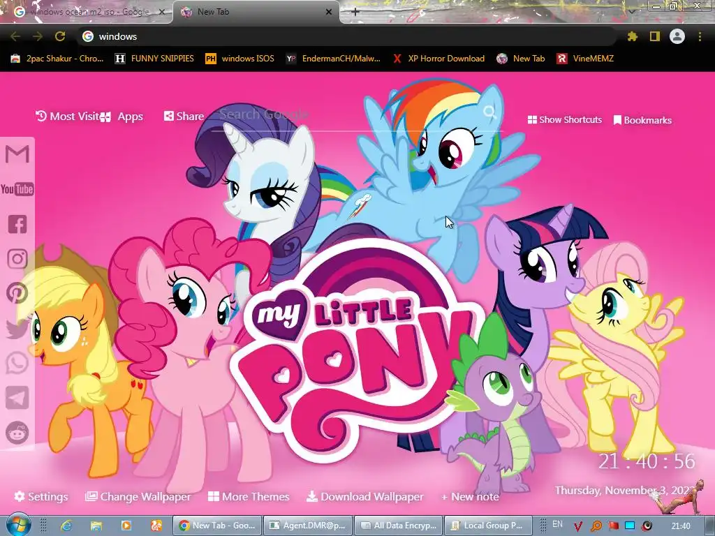Open the Action Center red flag icon
715x536 pixels.
[x=614, y=526]
